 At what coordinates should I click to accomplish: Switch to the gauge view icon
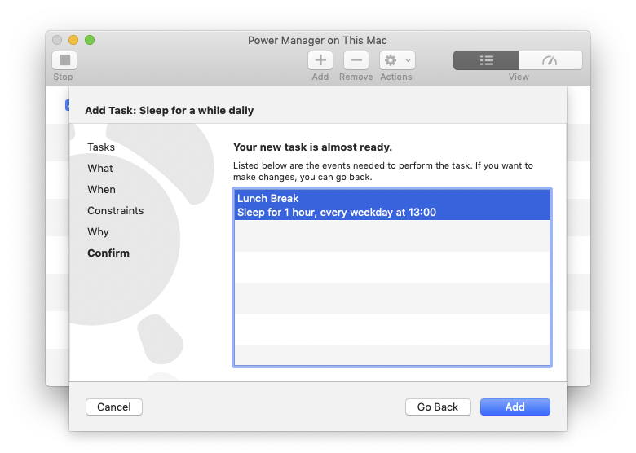[550, 60]
